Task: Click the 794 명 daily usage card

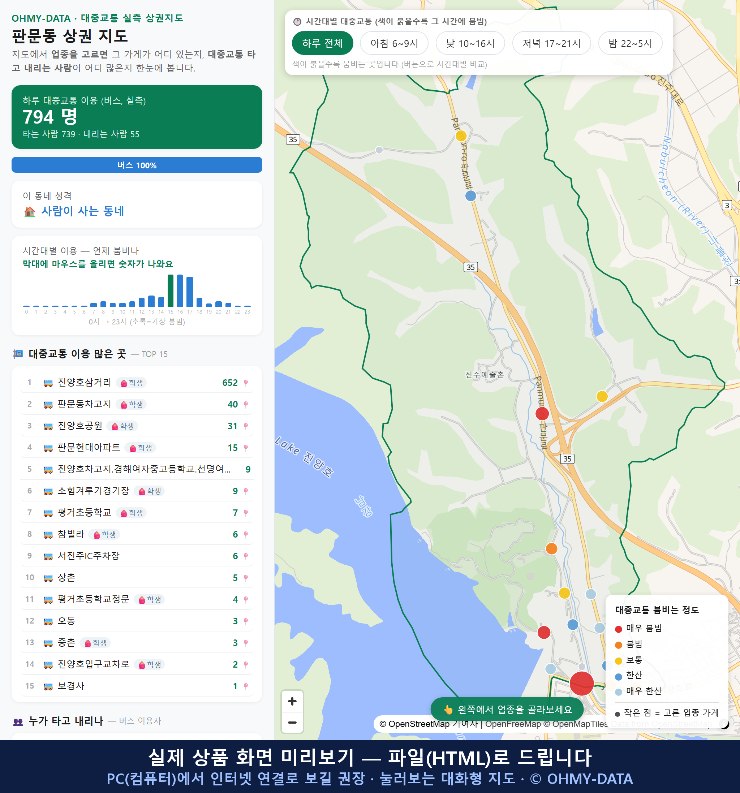Action: (137, 117)
